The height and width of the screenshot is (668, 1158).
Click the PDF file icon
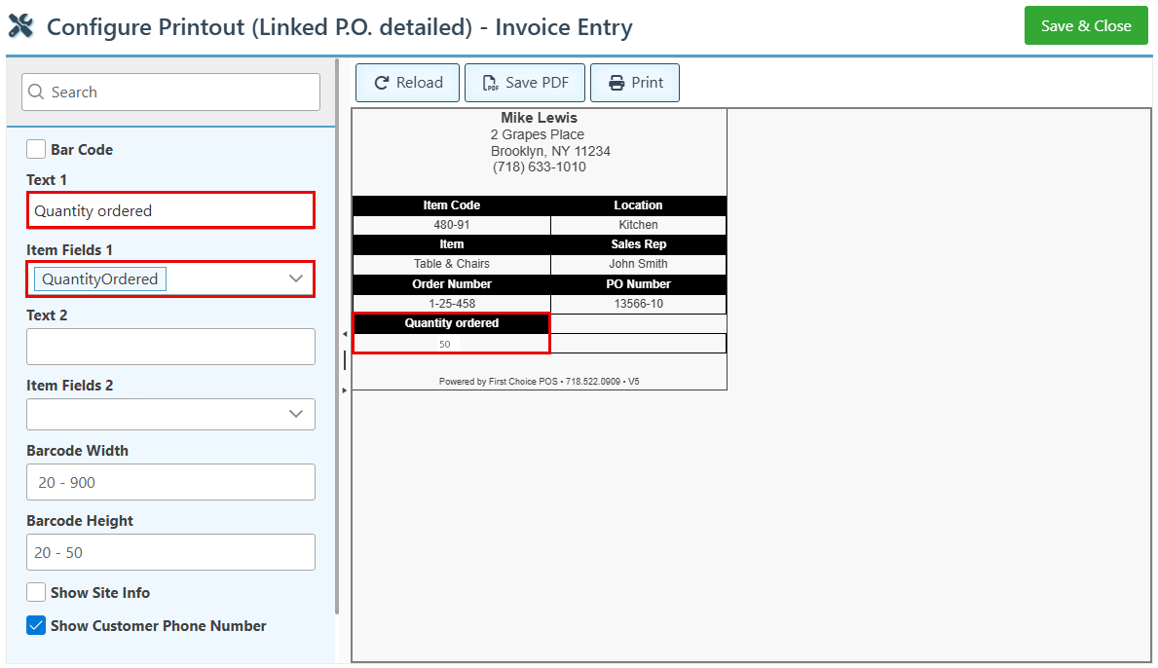tap(491, 83)
